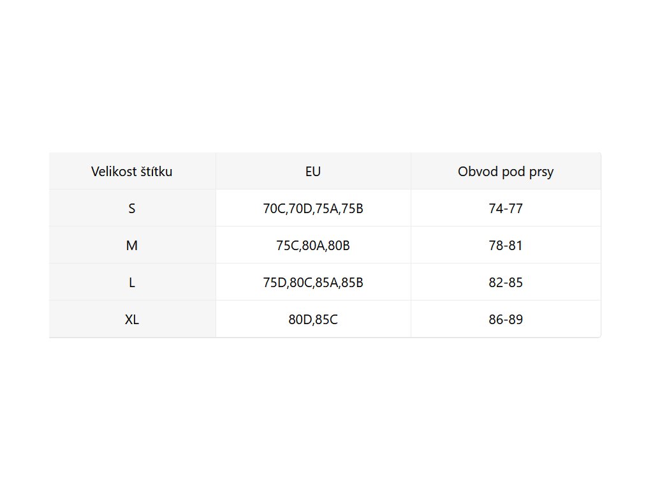Click the '80D,85C' EU cell
Screen dimensions: 653x490
coord(313,320)
